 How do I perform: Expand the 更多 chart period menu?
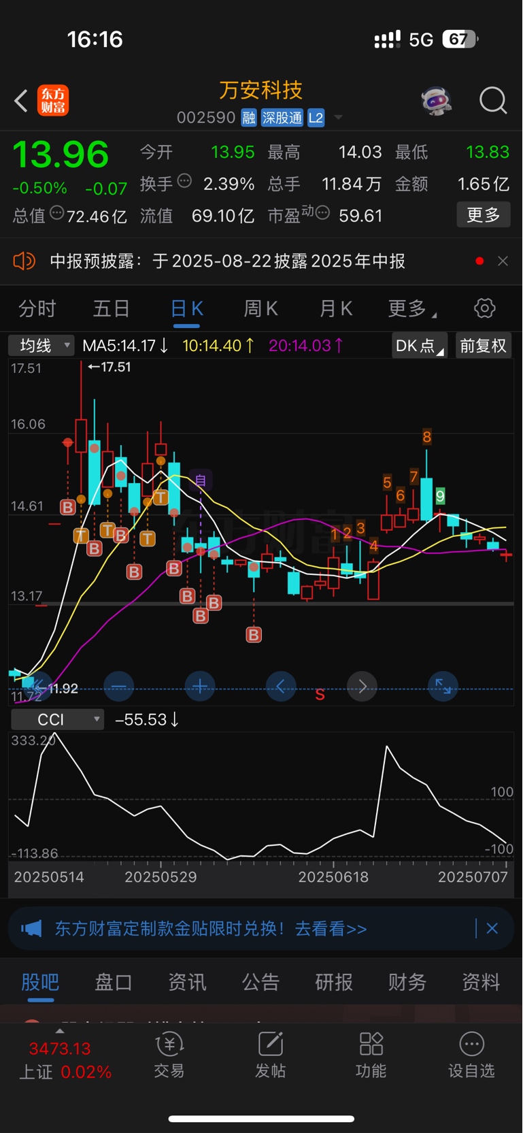coord(411,309)
